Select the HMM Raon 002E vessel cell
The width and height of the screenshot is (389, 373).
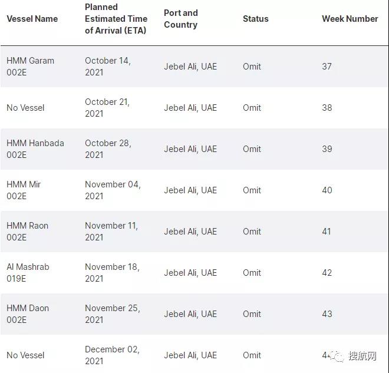[x=27, y=232]
